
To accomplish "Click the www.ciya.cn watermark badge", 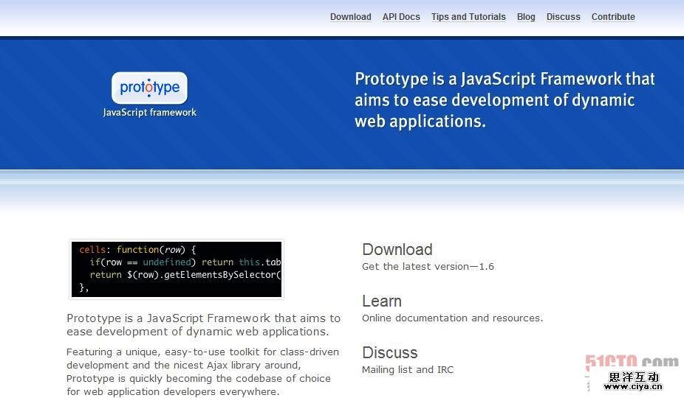I will click(x=633, y=381).
